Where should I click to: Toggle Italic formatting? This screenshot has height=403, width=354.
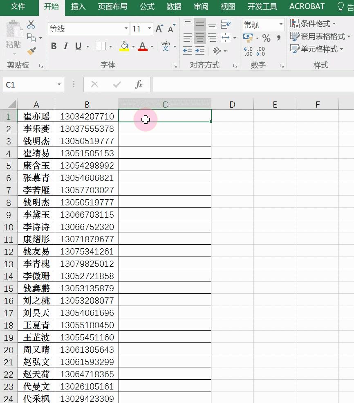(x=66, y=46)
